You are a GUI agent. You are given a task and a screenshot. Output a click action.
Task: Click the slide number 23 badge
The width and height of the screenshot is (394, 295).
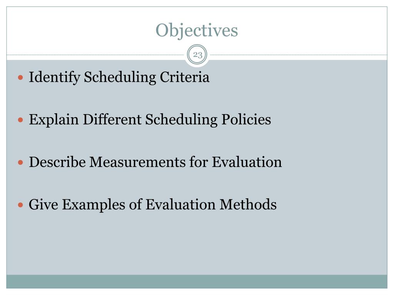(197, 55)
